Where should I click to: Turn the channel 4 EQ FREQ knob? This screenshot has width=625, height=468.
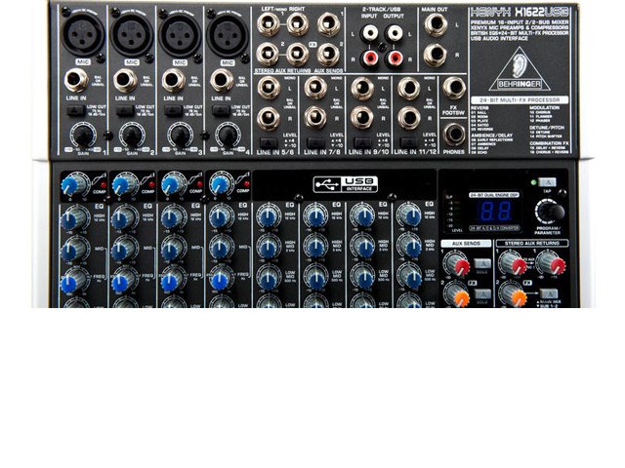click(x=221, y=279)
